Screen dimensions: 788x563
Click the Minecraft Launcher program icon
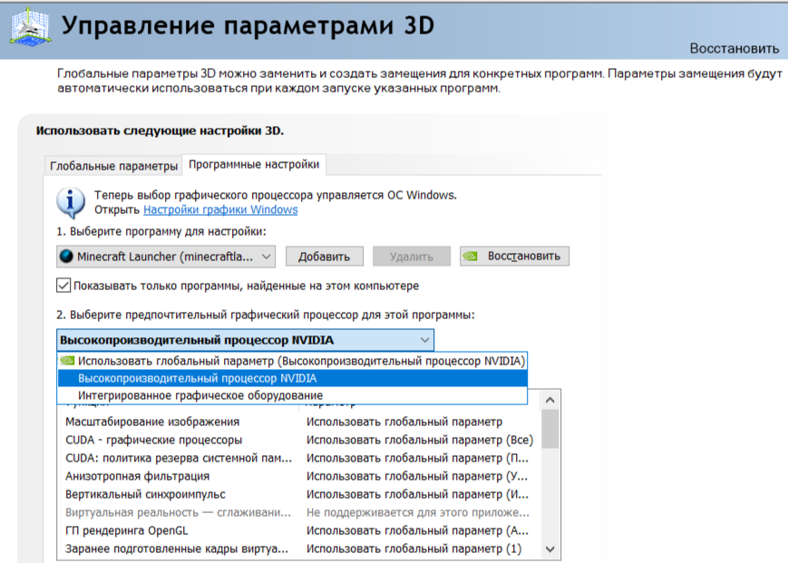click(66, 257)
